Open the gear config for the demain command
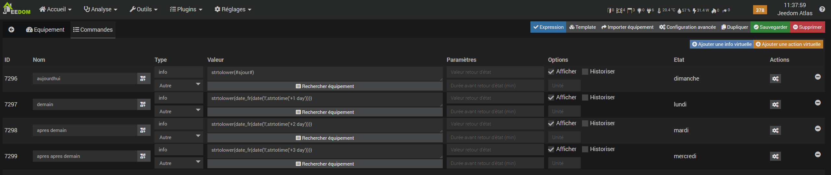Viewport: 831px width, 175px height. pyautogui.click(x=775, y=104)
